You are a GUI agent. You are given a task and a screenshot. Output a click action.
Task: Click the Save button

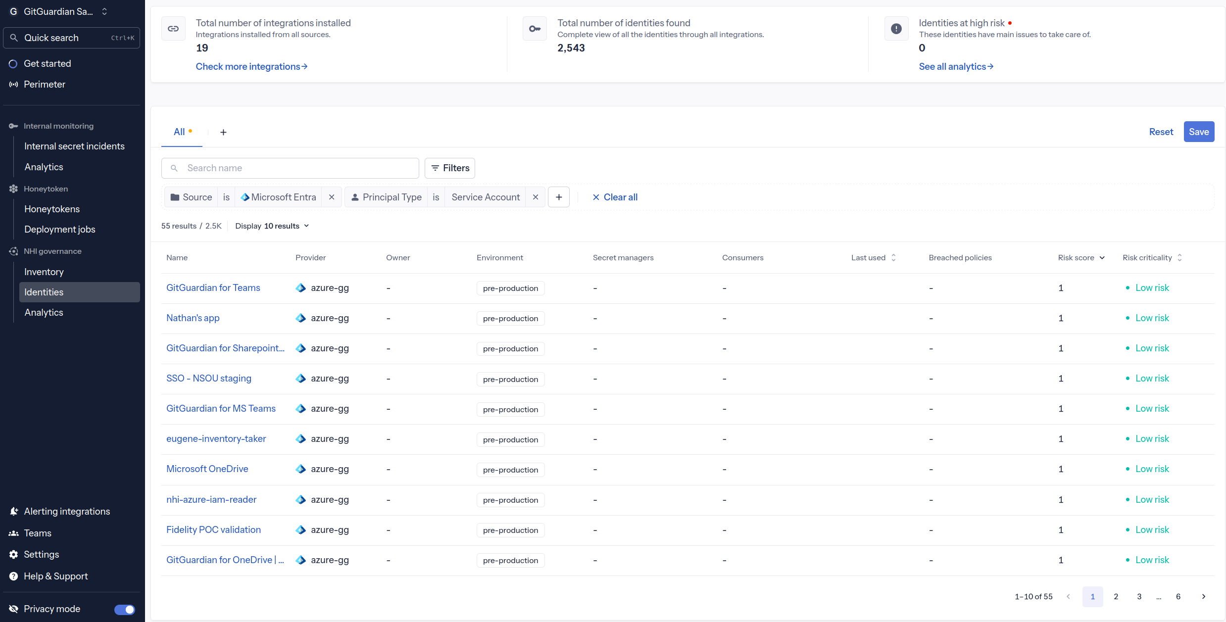[1199, 132]
